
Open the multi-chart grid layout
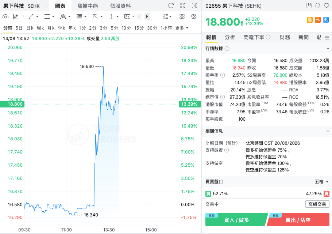(182, 16)
